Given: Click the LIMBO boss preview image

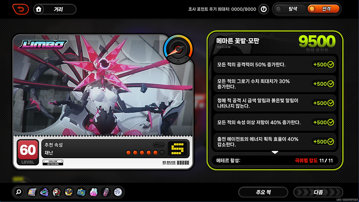Looking at the screenshot, I should (103, 86).
